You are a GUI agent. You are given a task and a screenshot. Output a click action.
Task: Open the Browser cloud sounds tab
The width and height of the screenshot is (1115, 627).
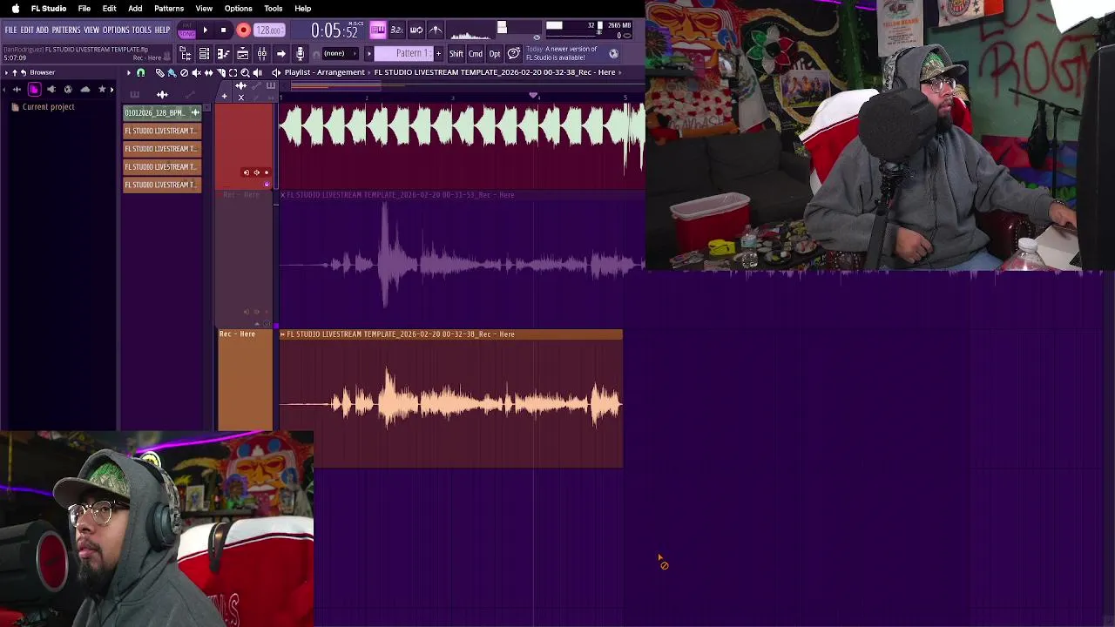[x=84, y=89]
